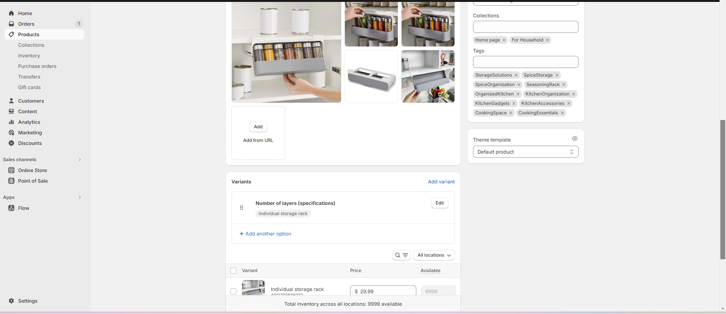The width and height of the screenshot is (726, 314).
Task: Expand the Sales channels section
Action: pyautogui.click(x=80, y=160)
